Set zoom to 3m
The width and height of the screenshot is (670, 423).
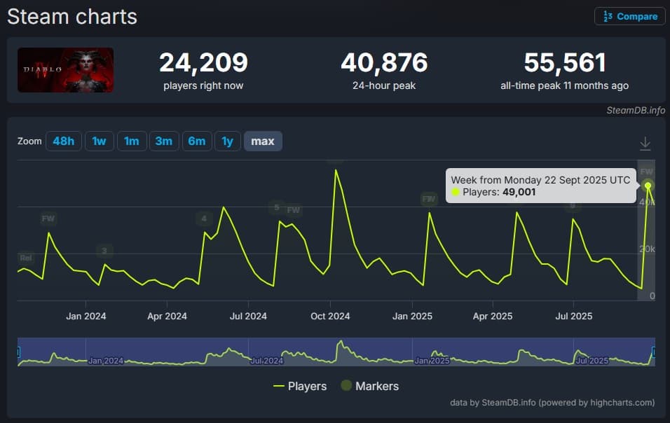click(x=164, y=141)
